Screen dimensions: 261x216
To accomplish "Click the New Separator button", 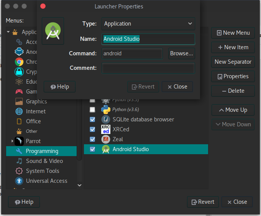I will click(x=233, y=62).
